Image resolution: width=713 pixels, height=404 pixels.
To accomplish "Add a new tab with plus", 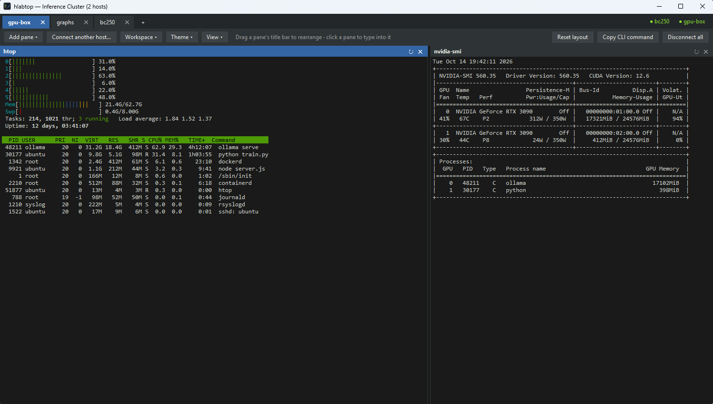I will pyautogui.click(x=143, y=22).
